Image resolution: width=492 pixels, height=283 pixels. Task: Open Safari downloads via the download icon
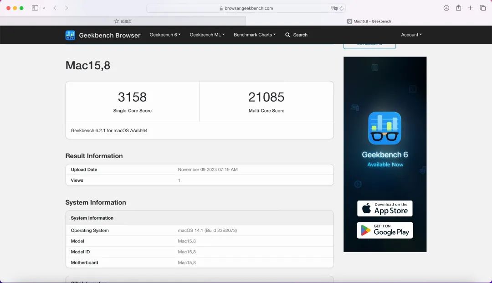point(446,8)
